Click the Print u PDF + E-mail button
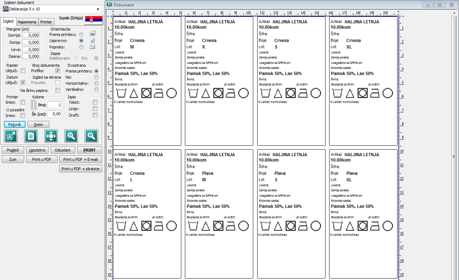The height and width of the screenshot is (280, 459). pos(81,159)
